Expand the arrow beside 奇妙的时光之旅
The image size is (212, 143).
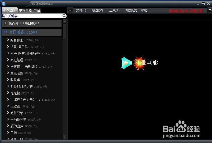[8, 86]
